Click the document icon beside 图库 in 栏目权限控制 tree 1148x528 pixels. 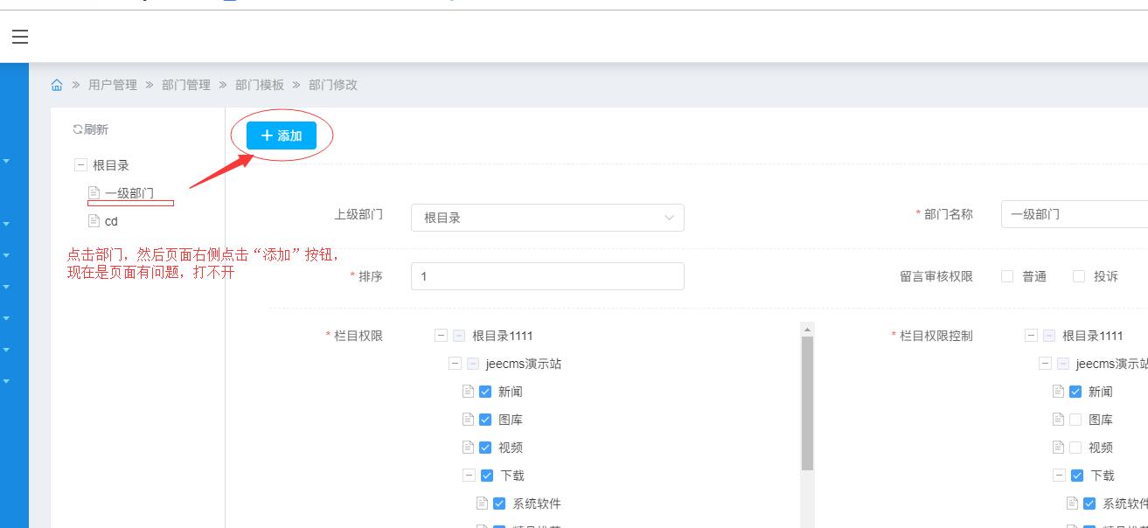(1058, 420)
